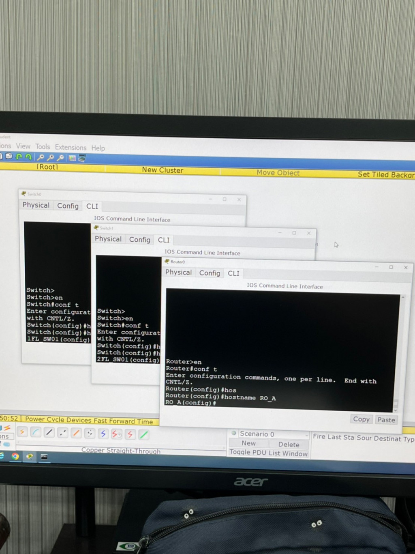Click the Power Cycle Devices button

click(58, 419)
